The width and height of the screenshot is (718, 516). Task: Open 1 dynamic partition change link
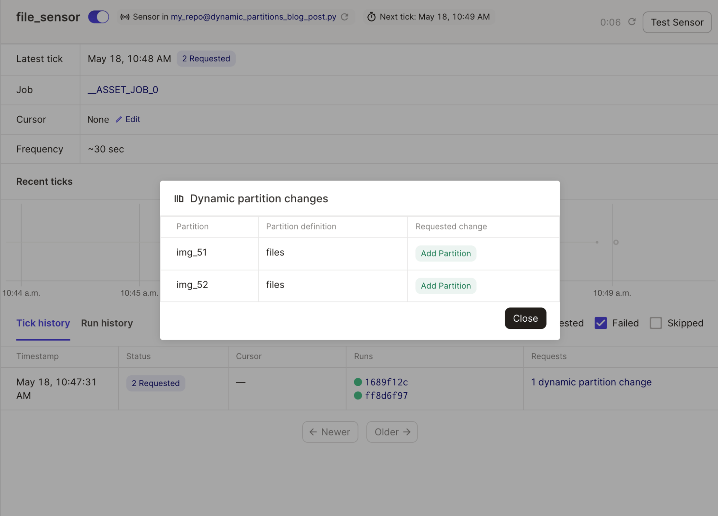click(591, 382)
